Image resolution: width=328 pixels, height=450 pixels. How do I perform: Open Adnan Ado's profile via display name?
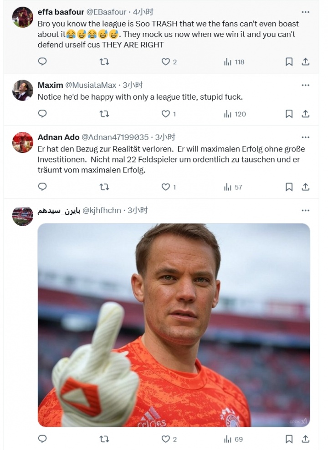[x=58, y=137]
